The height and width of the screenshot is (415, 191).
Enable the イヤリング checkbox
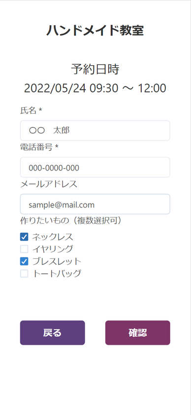pos(24,249)
